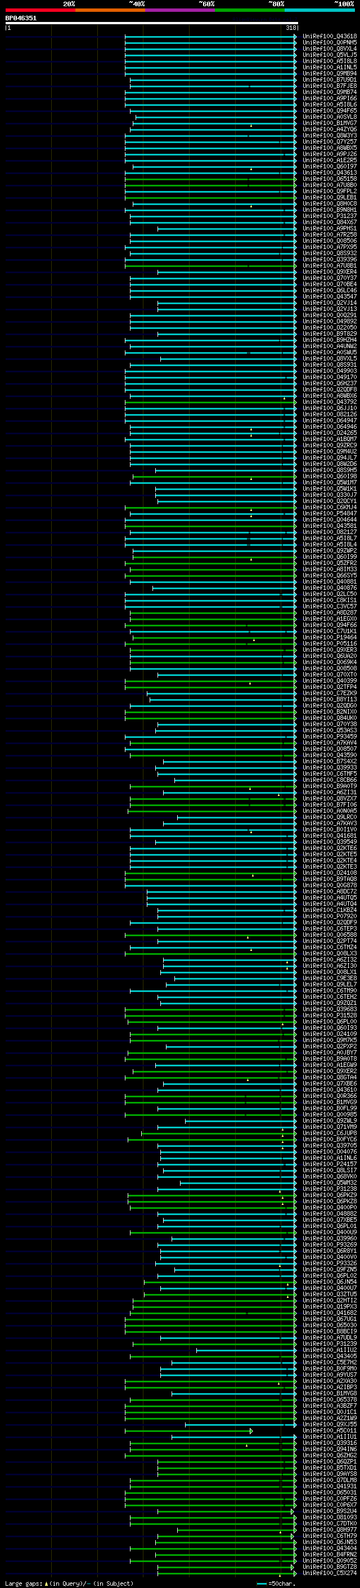360x1588 pixels.
Task: Open the UniRef100_P05116 hit
Action: tap(329, 644)
